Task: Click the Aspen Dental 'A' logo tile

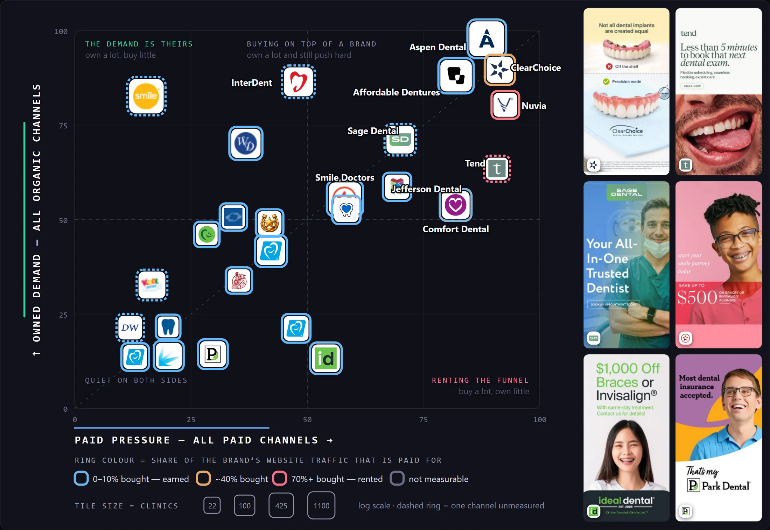Action: (x=486, y=38)
